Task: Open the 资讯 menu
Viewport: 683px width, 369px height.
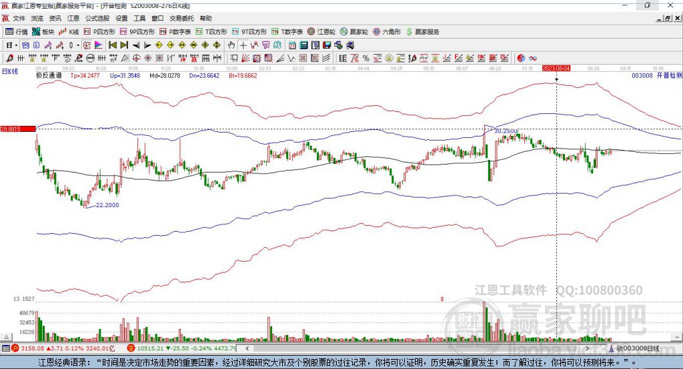Action: click(55, 18)
